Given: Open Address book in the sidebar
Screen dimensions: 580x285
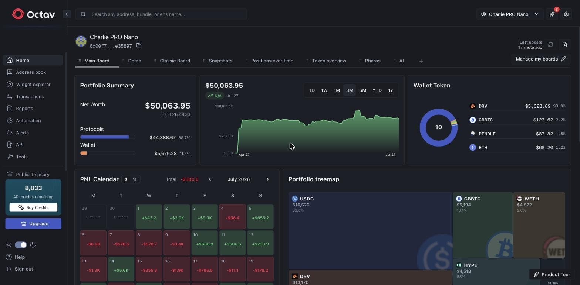Looking at the screenshot, I should tap(33, 72).
